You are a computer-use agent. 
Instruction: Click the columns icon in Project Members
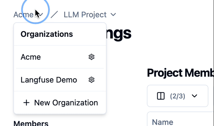coord(161,96)
